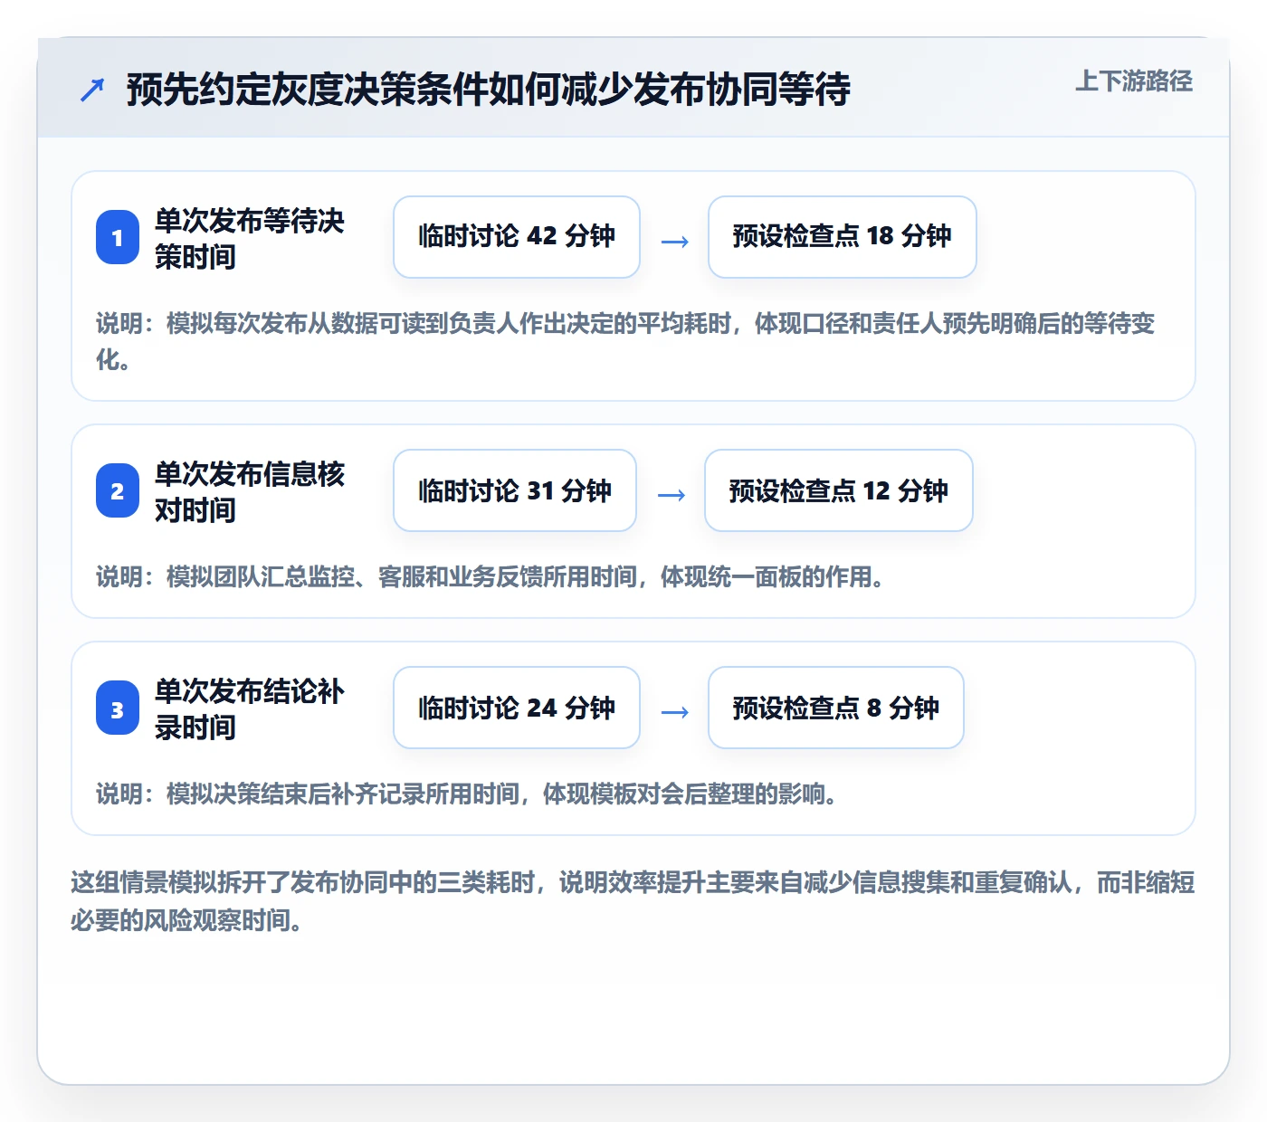Click the step title 单次发布结论补录时间

click(250, 708)
